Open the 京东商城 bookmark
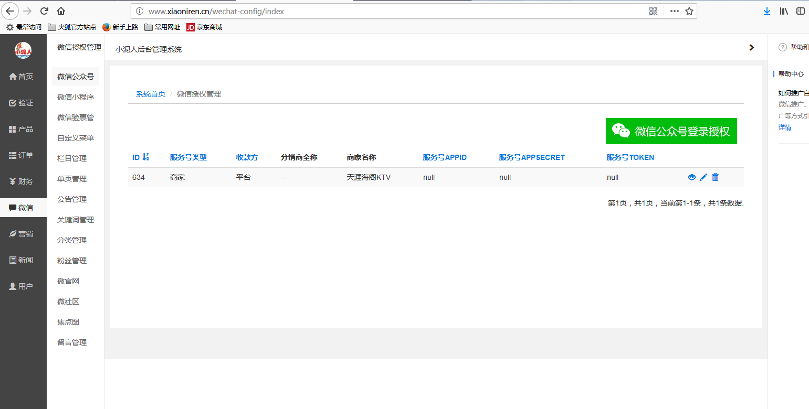Screen dimensions: 809x409 pyautogui.click(x=205, y=27)
